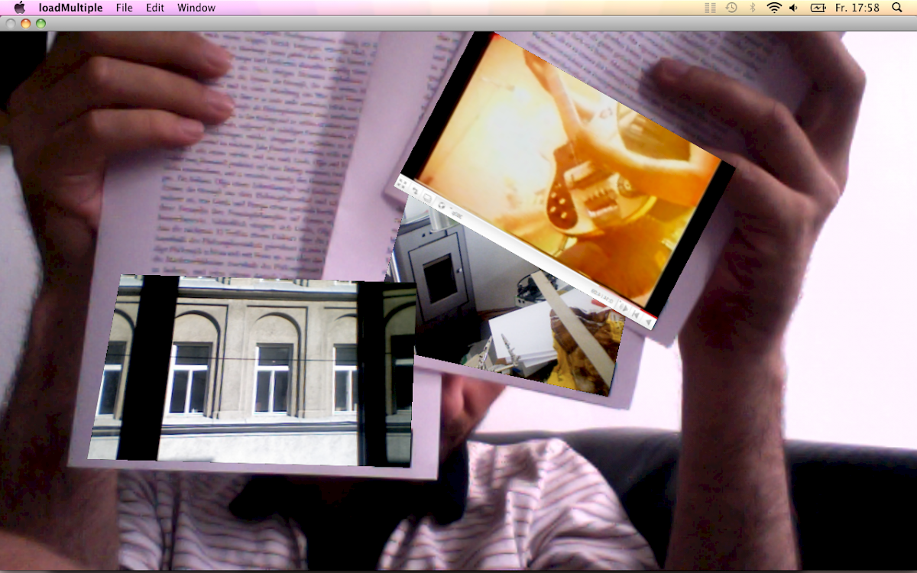Minimize the window using the orange button
Image resolution: width=917 pixels, height=573 pixels.
tap(25, 23)
